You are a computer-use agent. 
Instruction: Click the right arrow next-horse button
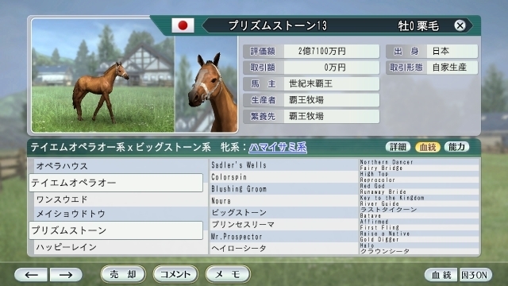pos(66,275)
